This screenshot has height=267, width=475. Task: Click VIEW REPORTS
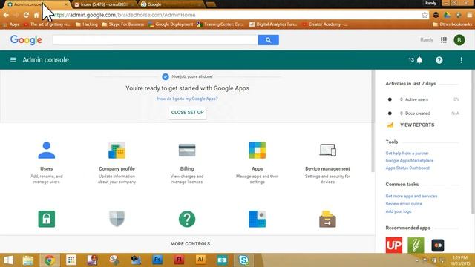[x=417, y=125]
